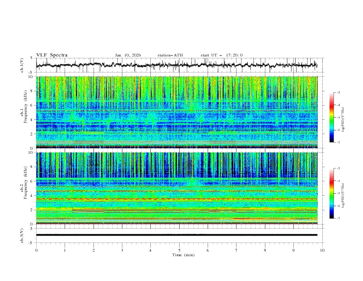Click the ch.3 flat waveform trace
The height and width of the screenshot is (281, 363).
coord(179,235)
